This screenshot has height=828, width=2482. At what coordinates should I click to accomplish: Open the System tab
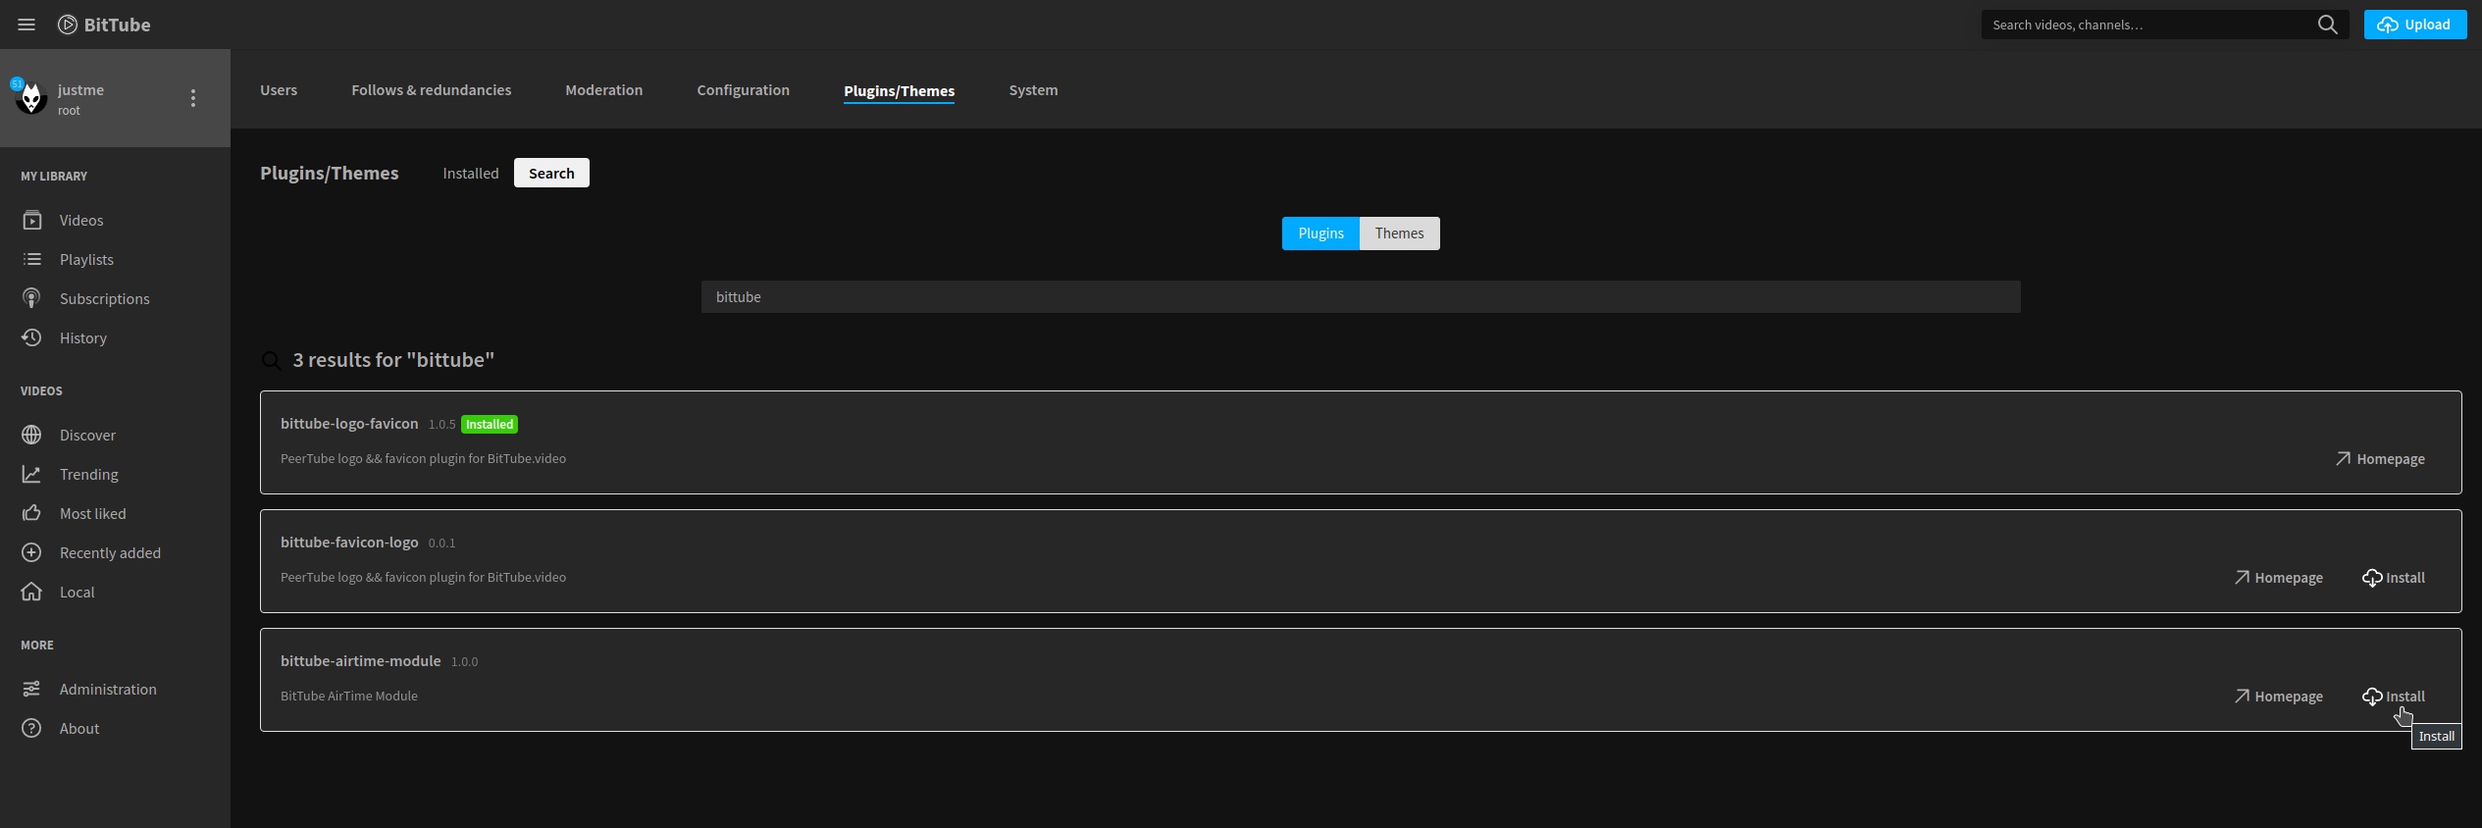click(x=1033, y=90)
